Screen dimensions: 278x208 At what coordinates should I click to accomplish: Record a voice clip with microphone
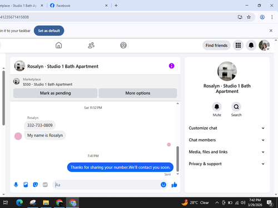point(16,185)
